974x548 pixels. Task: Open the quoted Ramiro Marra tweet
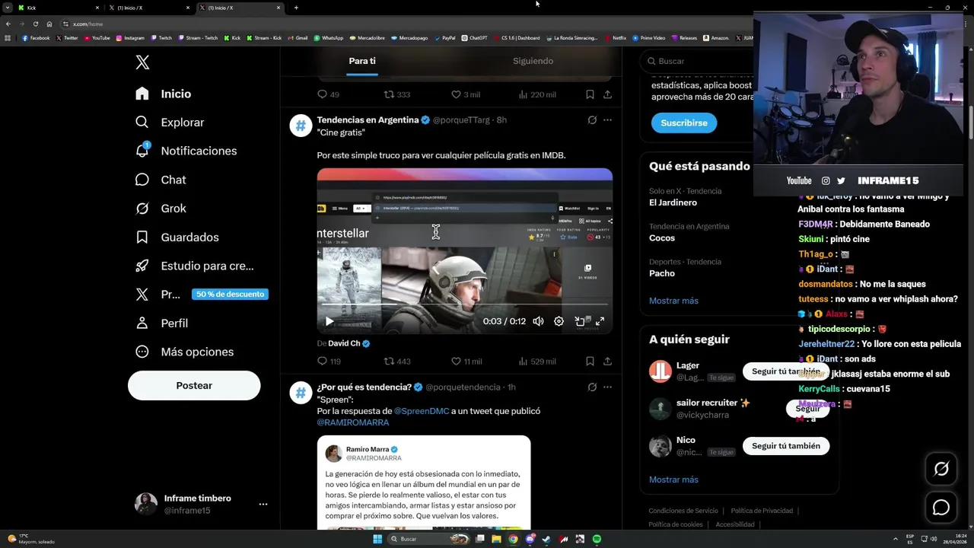point(424,483)
